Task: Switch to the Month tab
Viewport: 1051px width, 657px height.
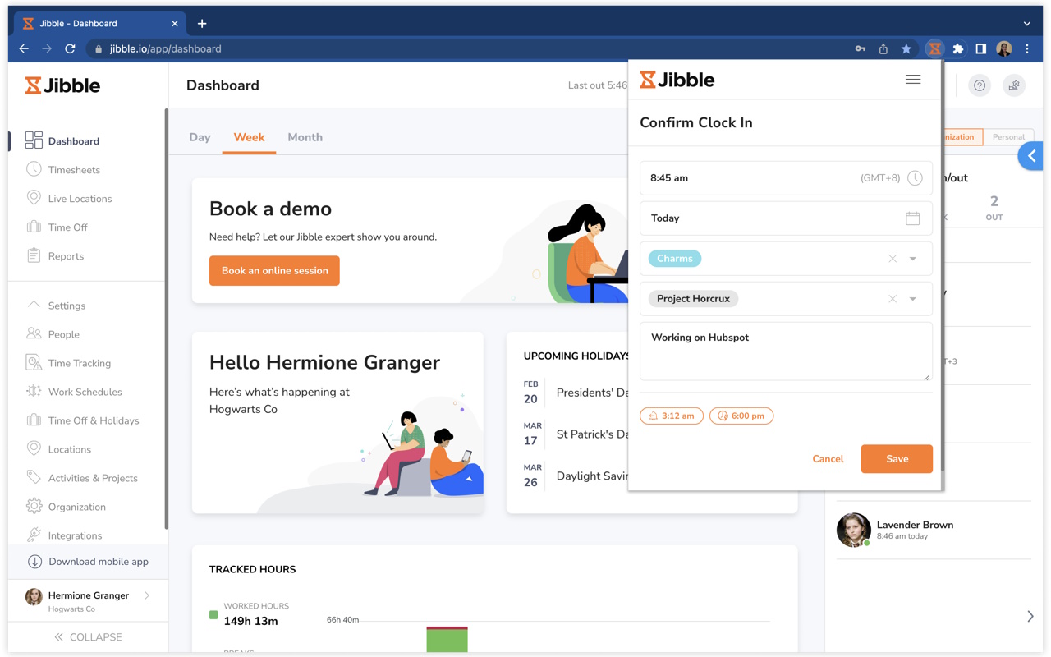Action: point(305,137)
